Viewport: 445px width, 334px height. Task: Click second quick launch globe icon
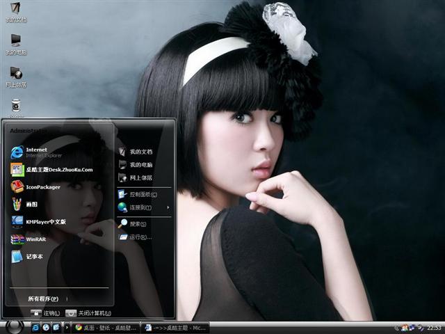tap(46, 328)
